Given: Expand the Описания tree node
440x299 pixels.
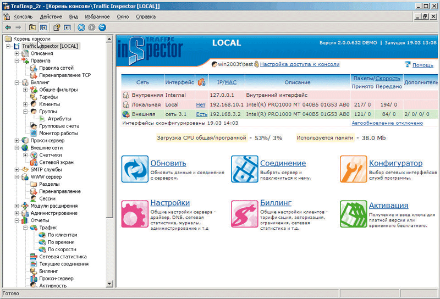Looking at the screenshot, I should pyautogui.click(x=17, y=53).
